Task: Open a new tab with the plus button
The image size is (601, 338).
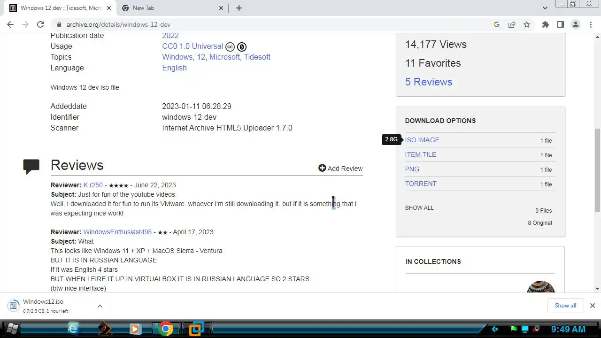Action: point(239,8)
